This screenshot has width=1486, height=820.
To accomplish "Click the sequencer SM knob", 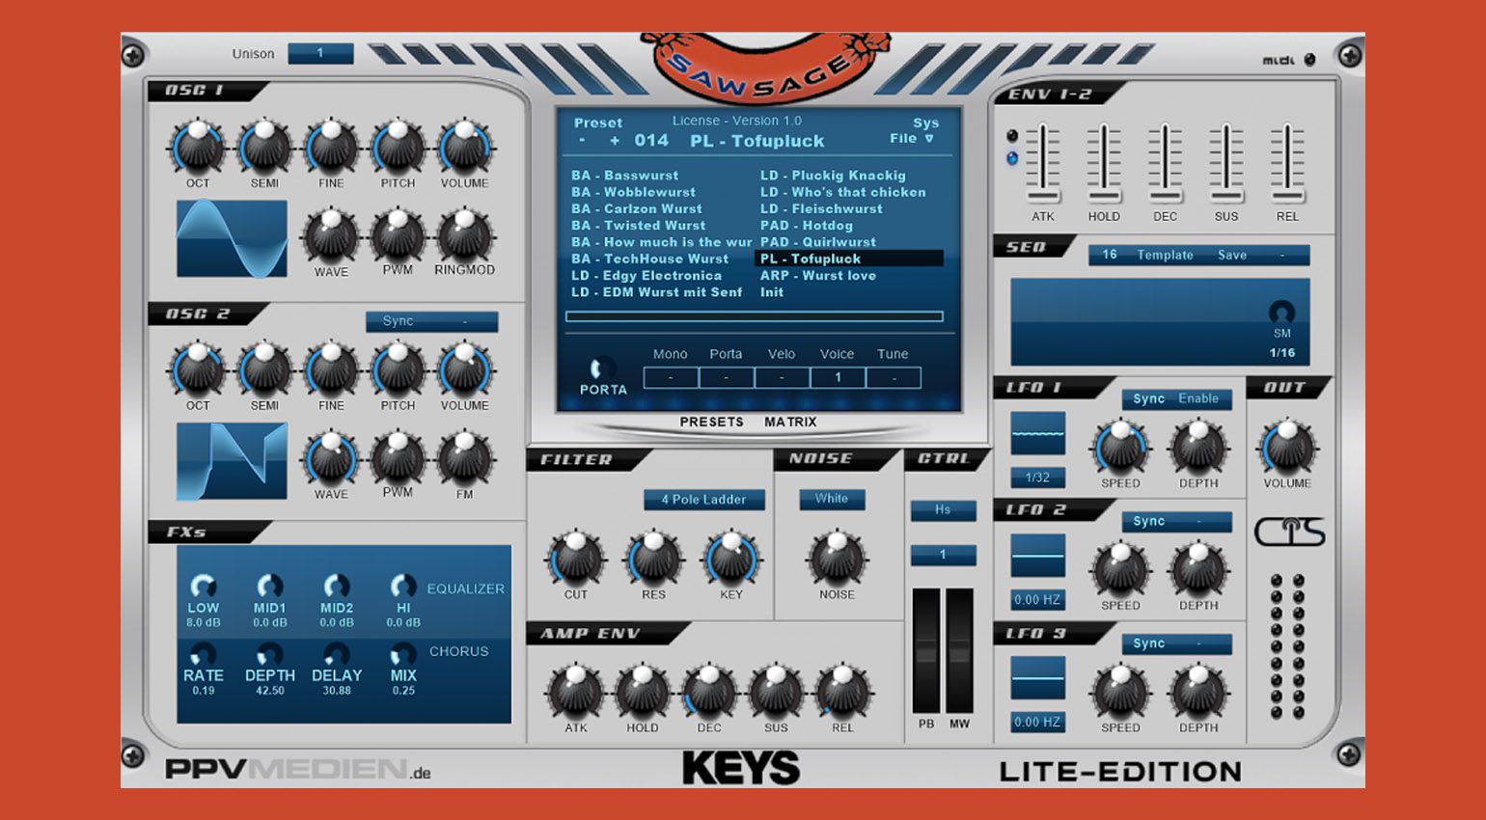I will [1281, 313].
